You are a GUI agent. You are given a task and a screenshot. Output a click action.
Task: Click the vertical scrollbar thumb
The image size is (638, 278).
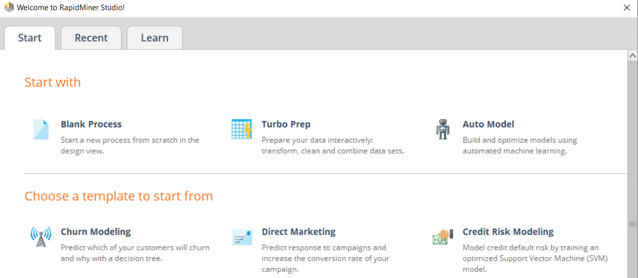tap(632, 224)
